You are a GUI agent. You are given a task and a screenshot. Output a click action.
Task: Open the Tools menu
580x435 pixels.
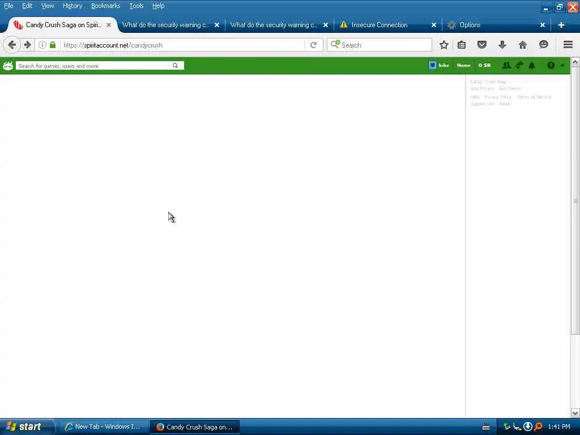[x=137, y=6]
